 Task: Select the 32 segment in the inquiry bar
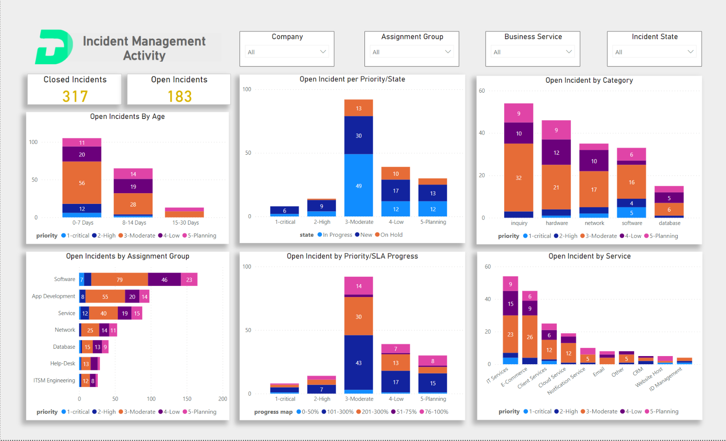[519, 178]
